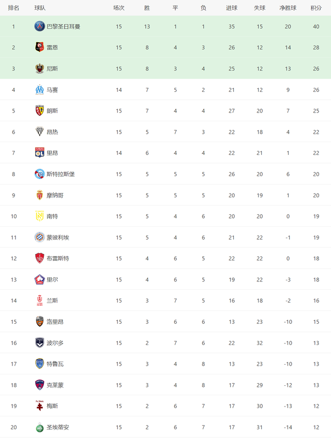Open the 尼斯 team link
The image size is (331, 439).
52,69
